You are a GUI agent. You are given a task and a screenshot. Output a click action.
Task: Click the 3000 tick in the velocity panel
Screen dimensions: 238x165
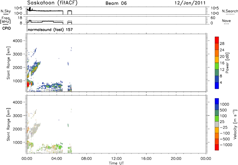click(x=17, y=116)
